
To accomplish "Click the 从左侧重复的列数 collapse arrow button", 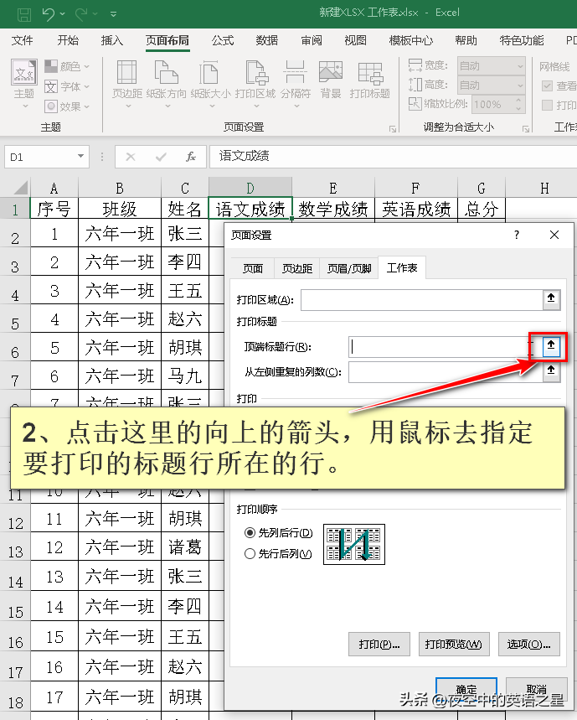I will (551, 371).
